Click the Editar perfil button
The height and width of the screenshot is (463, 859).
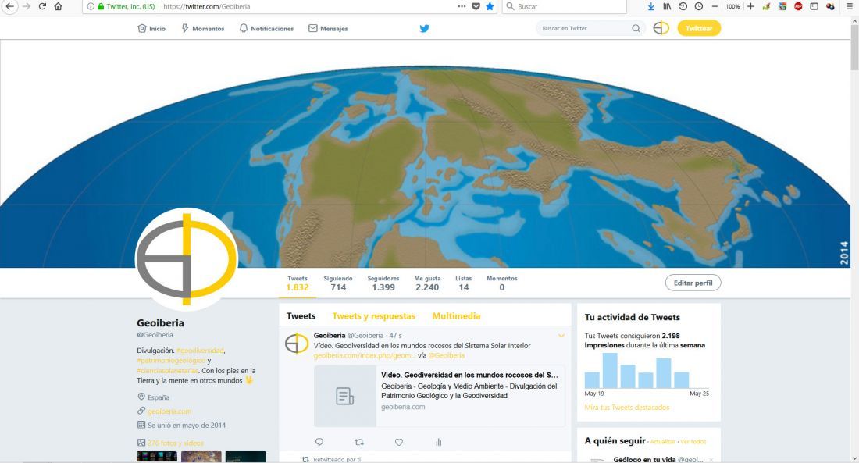(693, 283)
